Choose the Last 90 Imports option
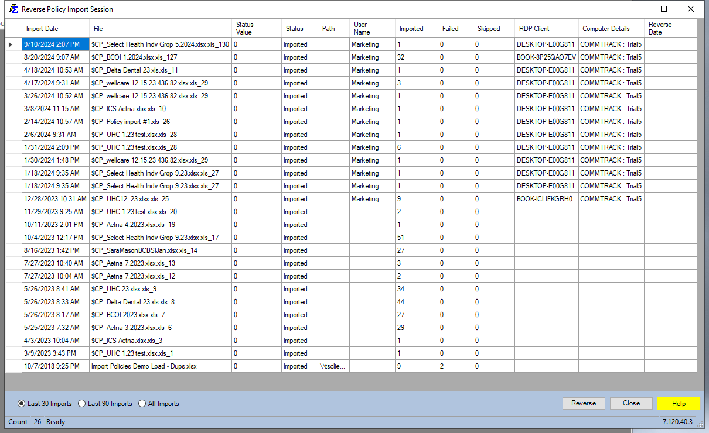 pyautogui.click(x=82, y=404)
